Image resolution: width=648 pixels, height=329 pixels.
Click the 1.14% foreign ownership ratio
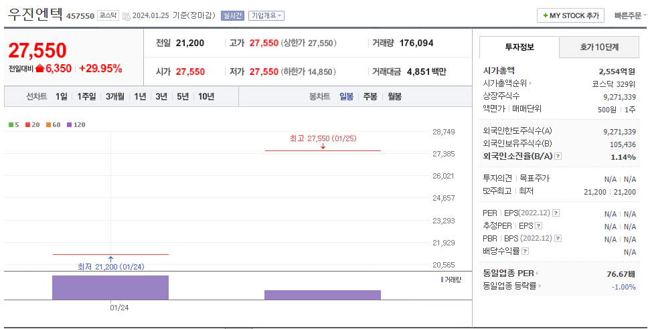pos(623,157)
